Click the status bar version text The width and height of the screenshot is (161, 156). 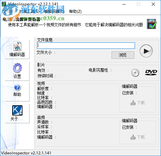click(26, 153)
